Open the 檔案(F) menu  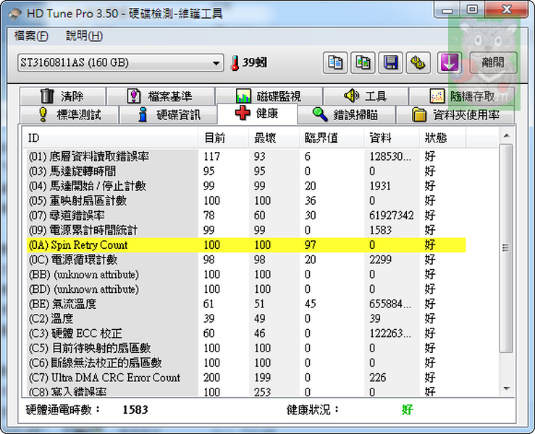(x=31, y=35)
